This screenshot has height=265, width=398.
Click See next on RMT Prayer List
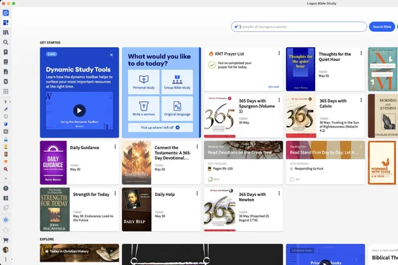coord(273,87)
